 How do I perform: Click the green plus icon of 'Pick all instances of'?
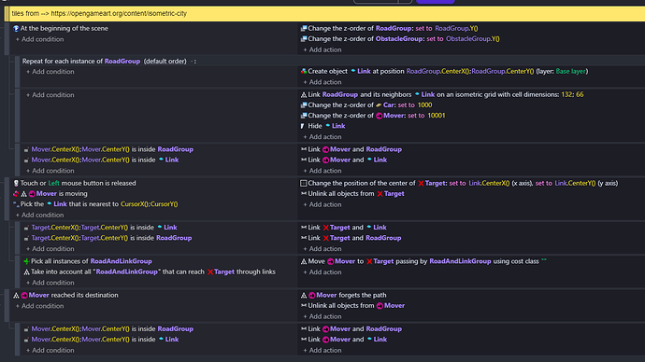tap(26, 261)
